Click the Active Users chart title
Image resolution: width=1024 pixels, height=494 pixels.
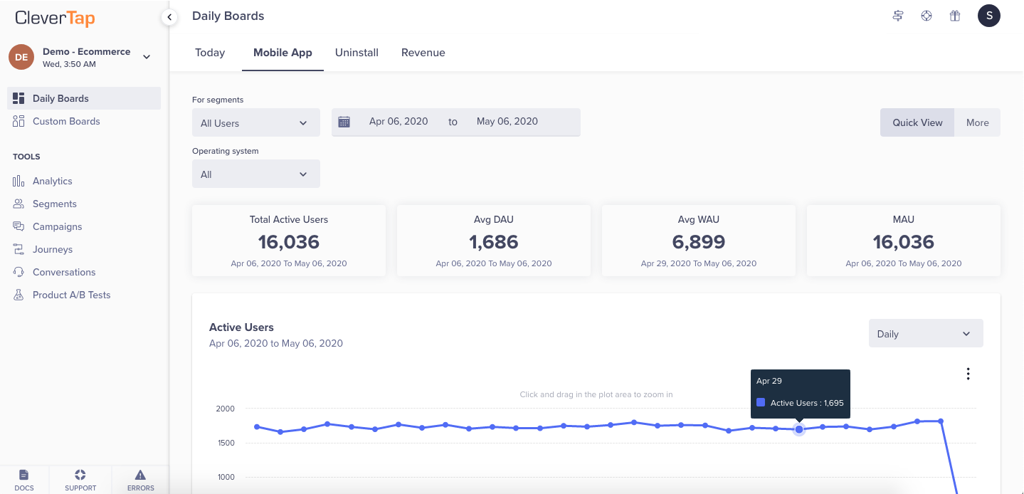click(x=241, y=327)
